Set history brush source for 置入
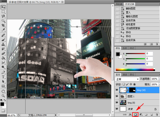This screenshot has width=160, height=117. tap(117, 13)
